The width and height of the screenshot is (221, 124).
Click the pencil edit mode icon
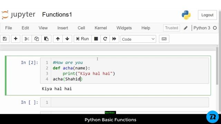tap(186, 28)
